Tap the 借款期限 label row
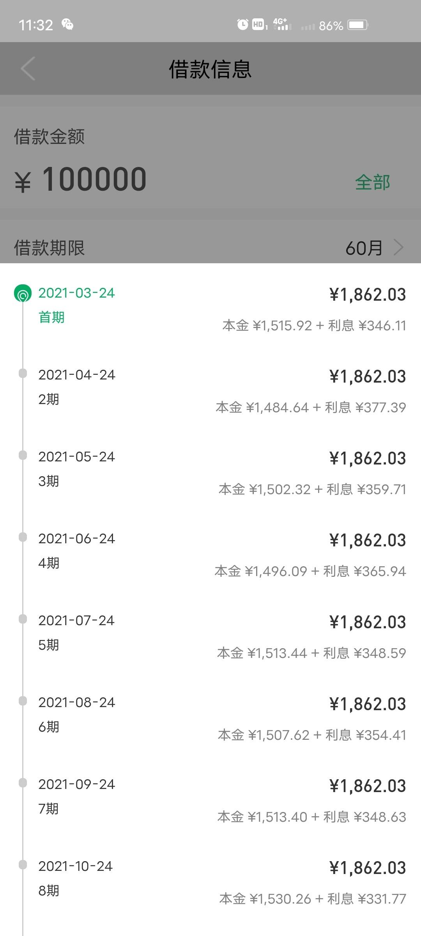The width and height of the screenshot is (421, 936). (x=50, y=248)
